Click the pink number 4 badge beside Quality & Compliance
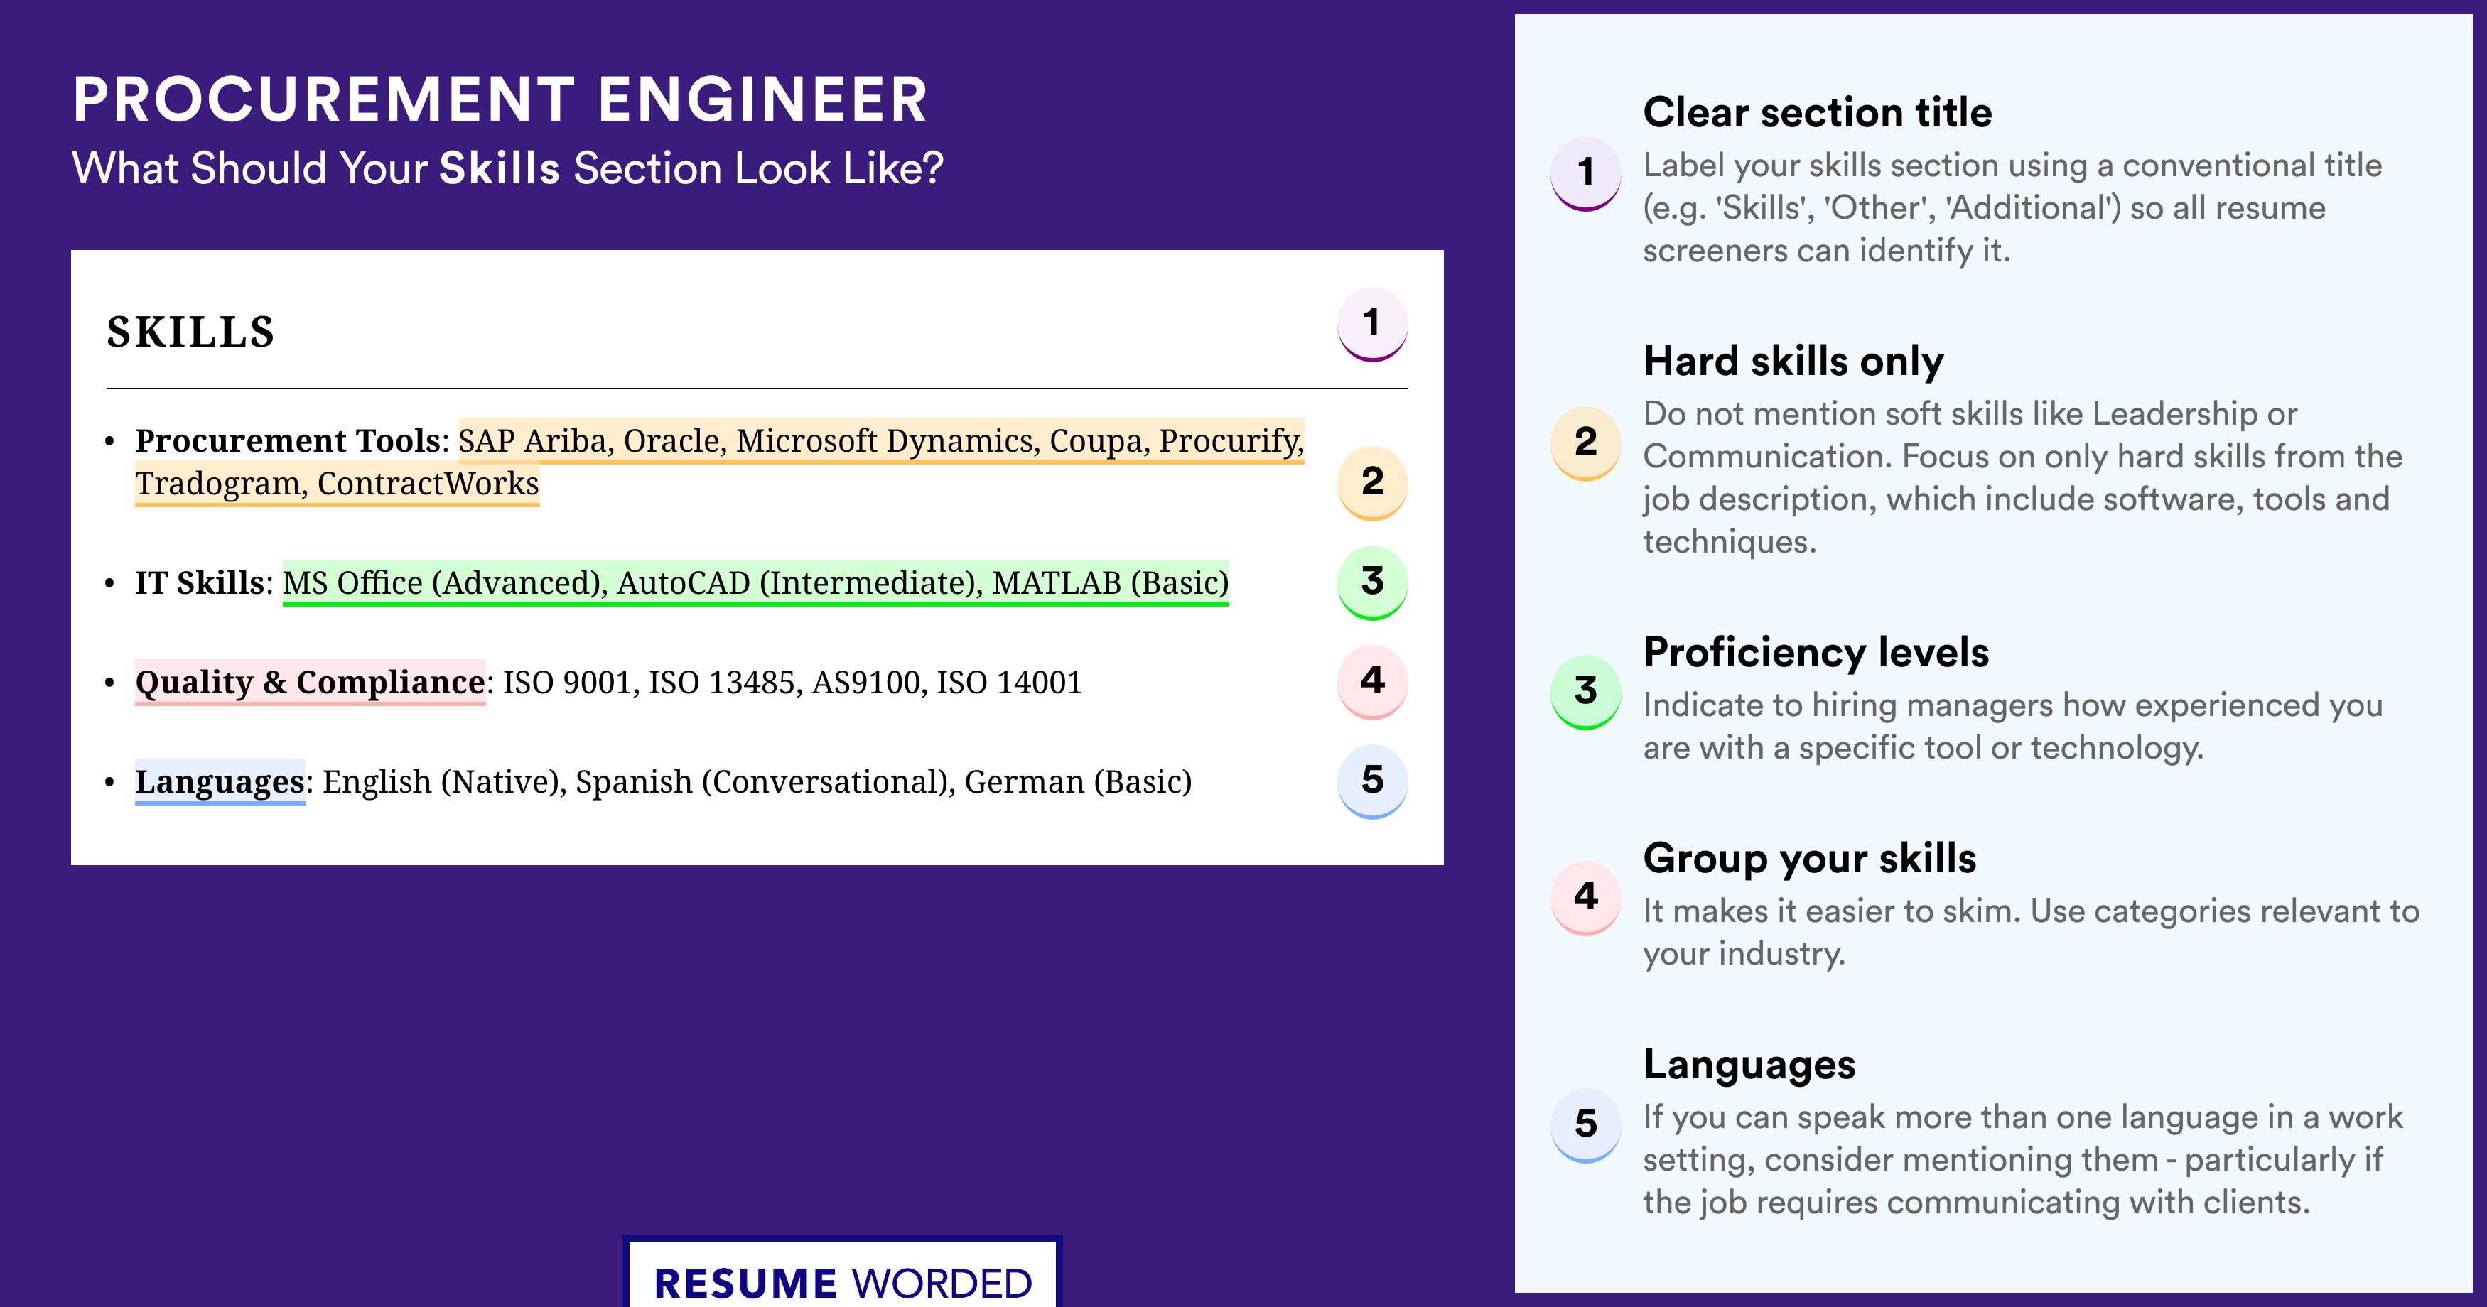Screen dimensions: 2487x1307 tap(1372, 683)
